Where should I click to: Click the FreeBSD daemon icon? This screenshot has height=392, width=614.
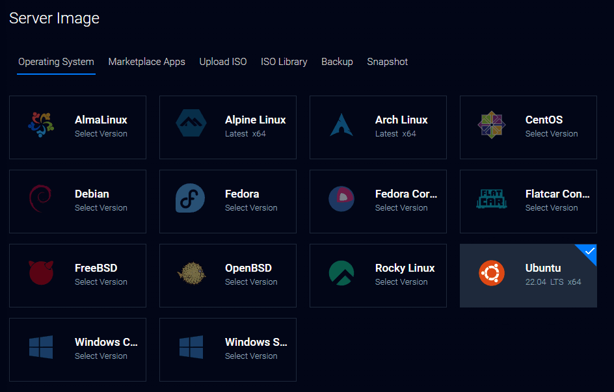41,273
